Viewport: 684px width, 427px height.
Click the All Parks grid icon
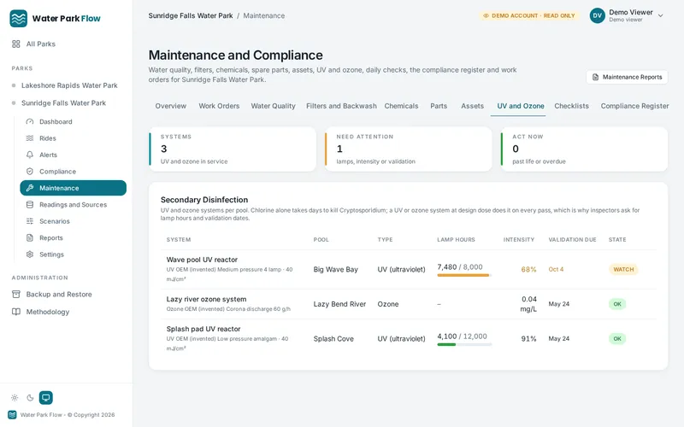[16, 44]
